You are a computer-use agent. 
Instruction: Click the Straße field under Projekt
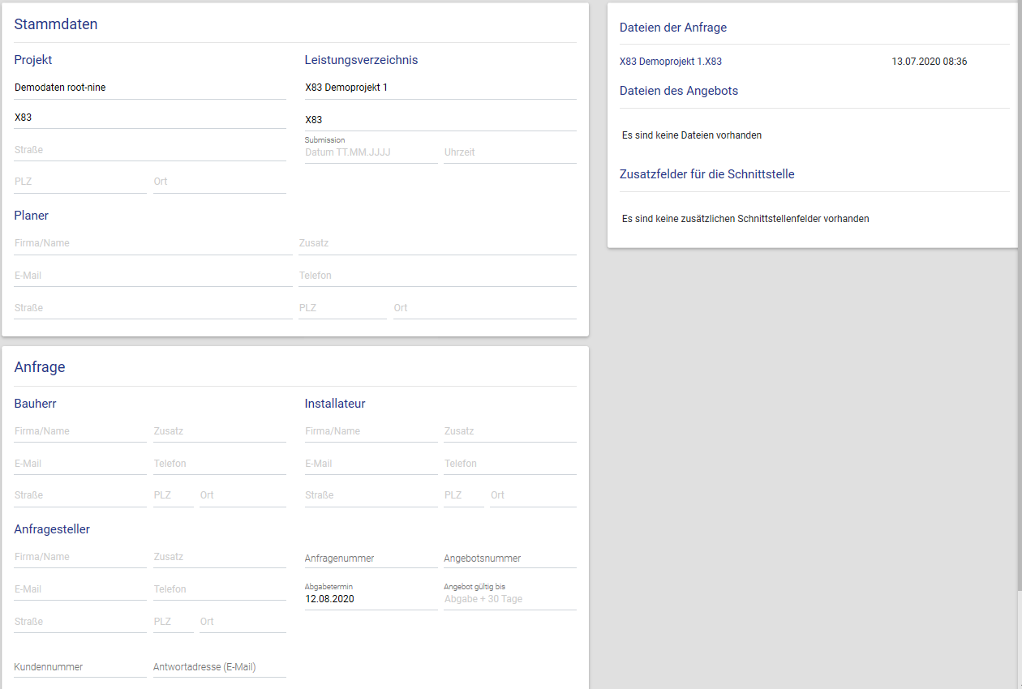pos(150,150)
